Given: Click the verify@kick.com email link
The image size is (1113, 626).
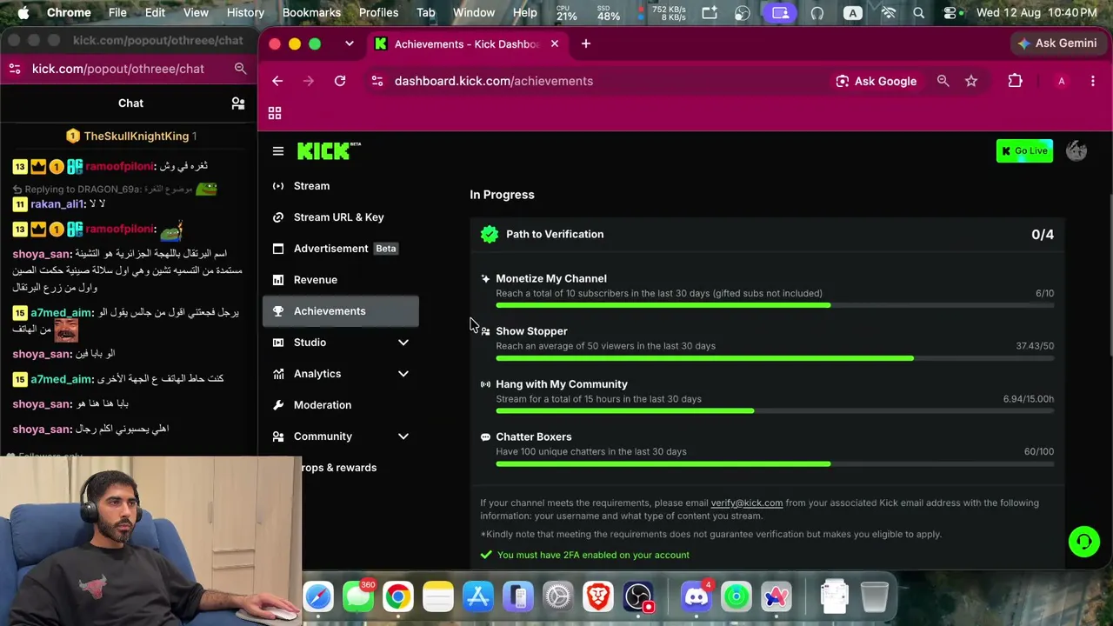Looking at the screenshot, I should (747, 503).
